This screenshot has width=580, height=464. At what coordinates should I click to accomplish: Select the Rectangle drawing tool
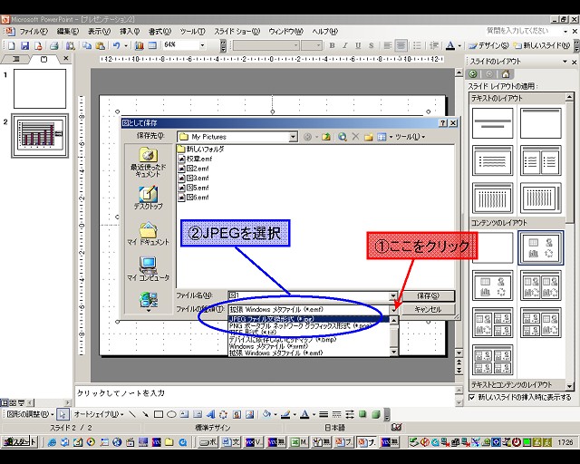pos(159,414)
